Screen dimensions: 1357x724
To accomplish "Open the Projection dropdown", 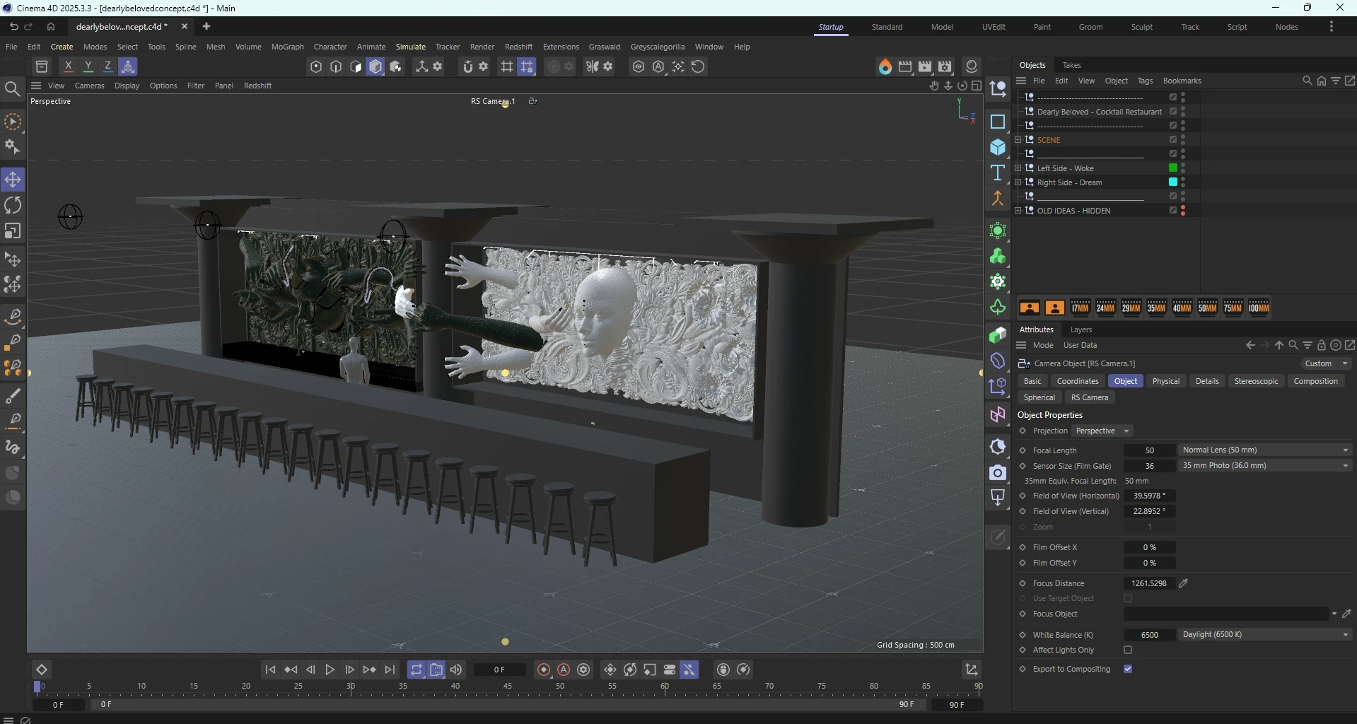I will pyautogui.click(x=1102, y=431).
